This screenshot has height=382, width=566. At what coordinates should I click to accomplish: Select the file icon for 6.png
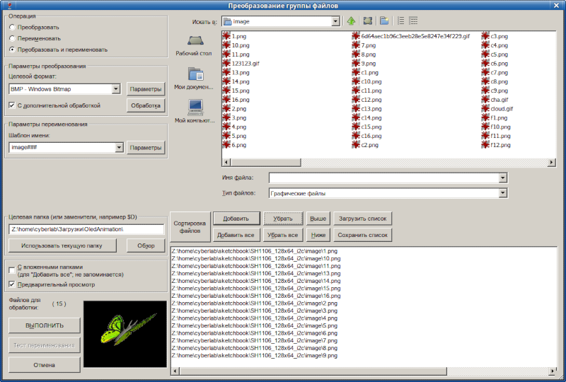226,145
